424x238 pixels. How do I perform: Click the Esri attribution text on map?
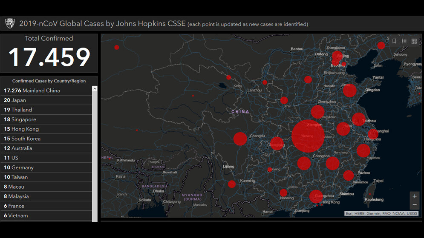(x=381, y=214)
